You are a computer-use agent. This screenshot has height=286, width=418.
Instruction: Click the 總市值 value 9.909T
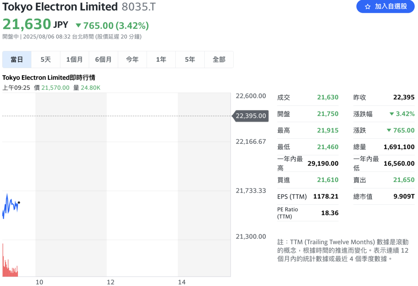404,196
